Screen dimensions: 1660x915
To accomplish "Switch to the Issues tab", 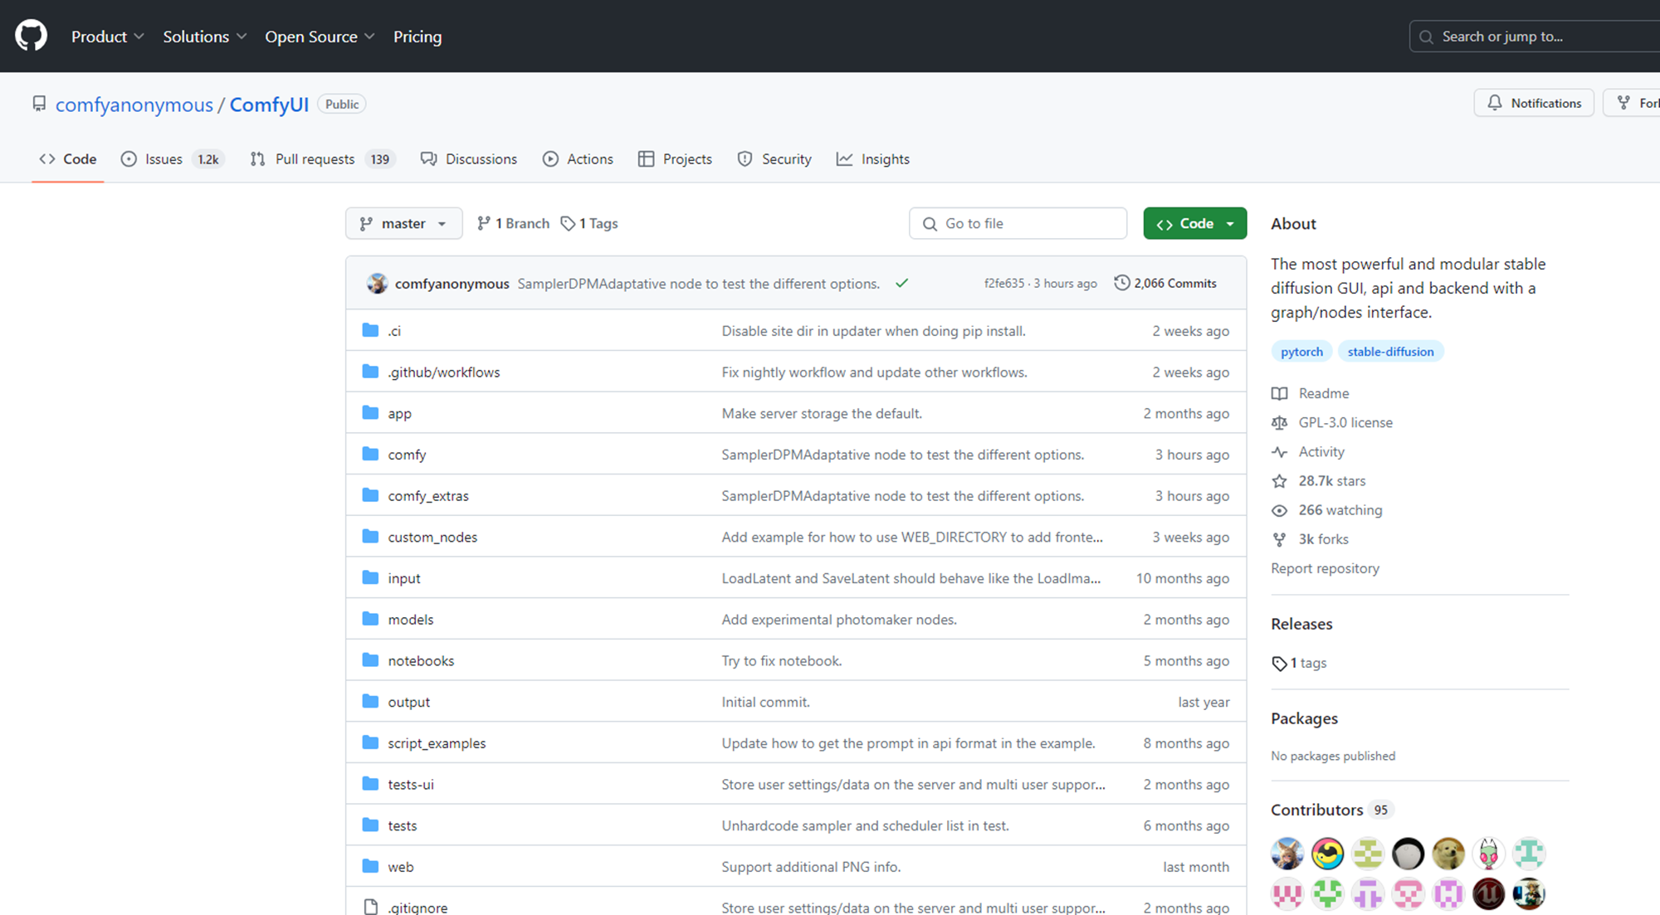I will (x=173, y=158).
